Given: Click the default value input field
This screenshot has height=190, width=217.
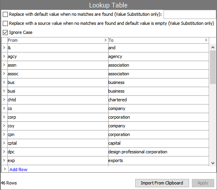Looking at the screenshot, I should pos(190,14).
